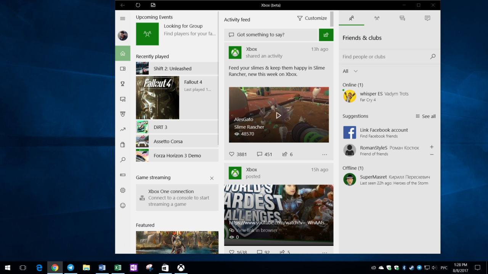This screenshot has height=274, width=488.
Task: Close the Game streaming section
Action: click(x=212, y=178)
